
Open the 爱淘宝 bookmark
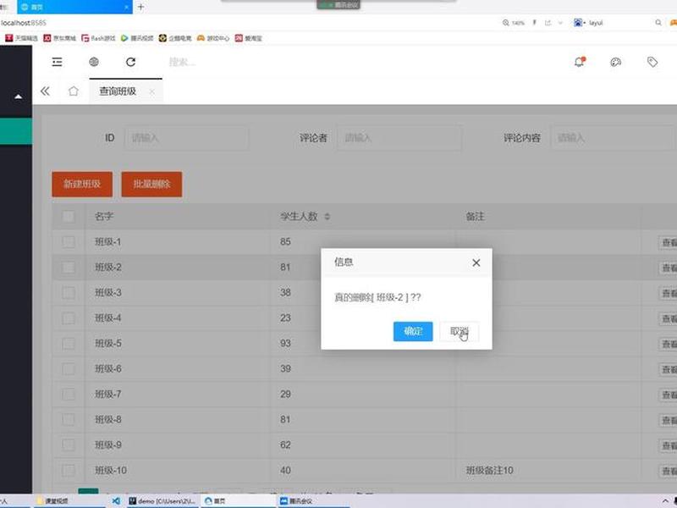(x=248, y=38)
